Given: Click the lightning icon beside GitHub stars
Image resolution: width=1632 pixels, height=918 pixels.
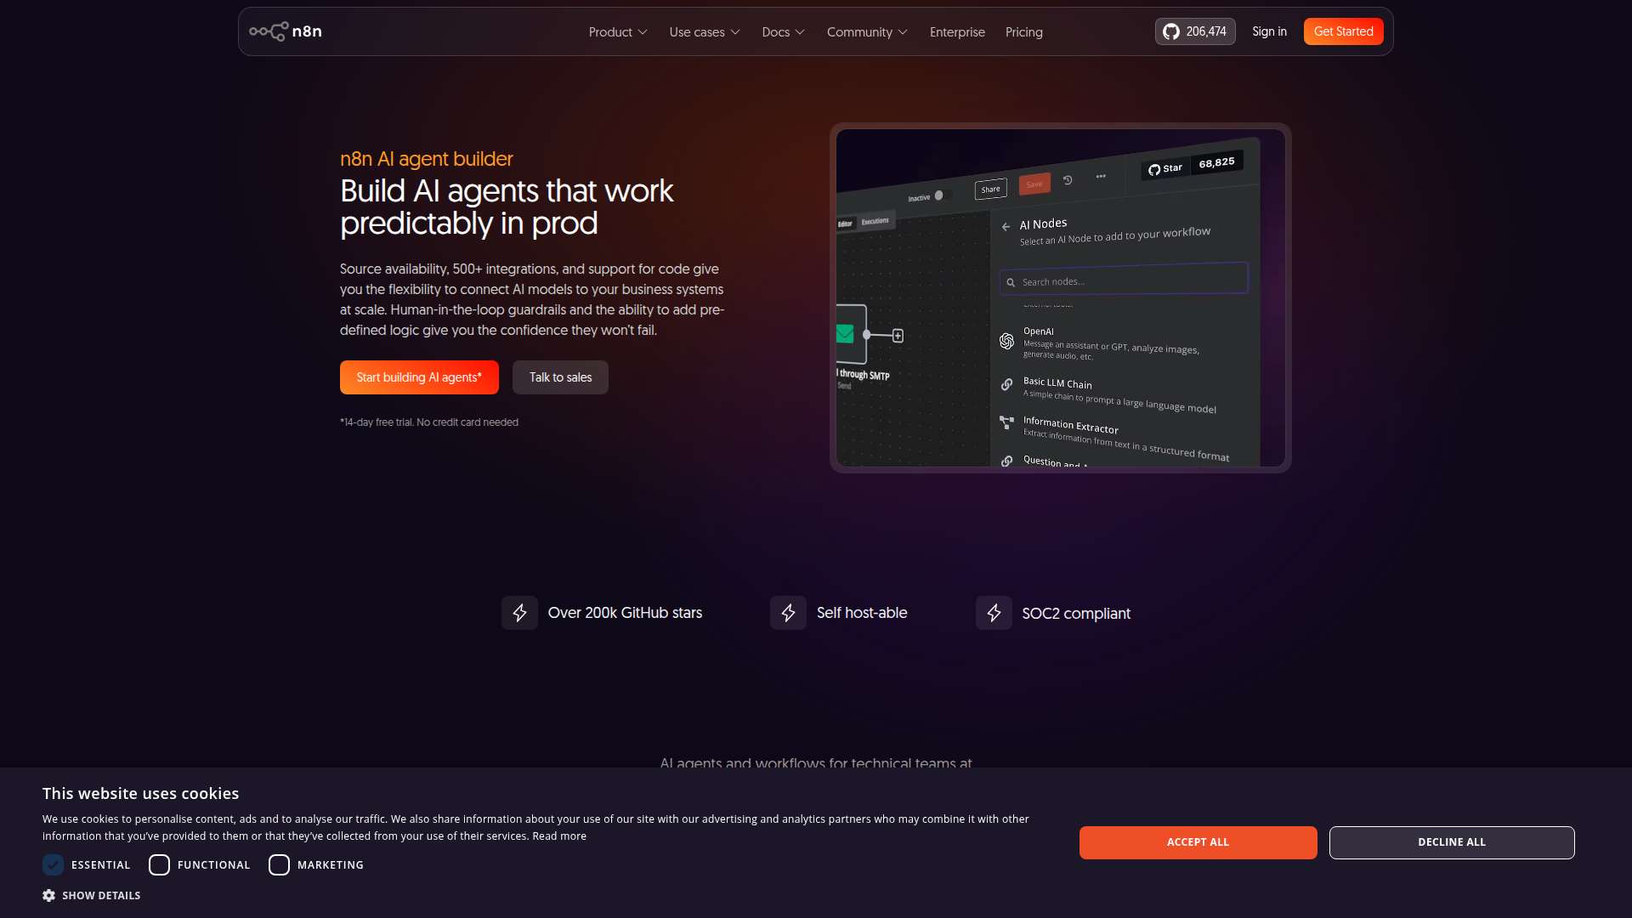Looking at the screenshot, I should pos(519,613).
